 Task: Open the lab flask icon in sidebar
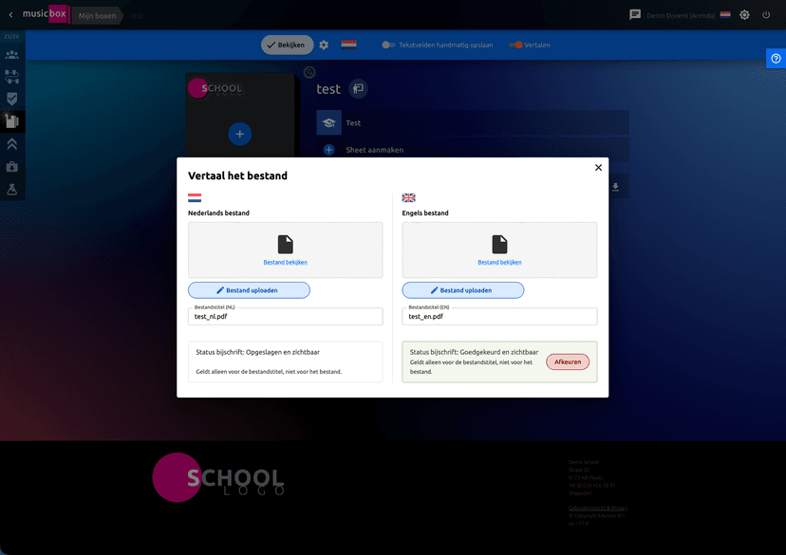12,190
